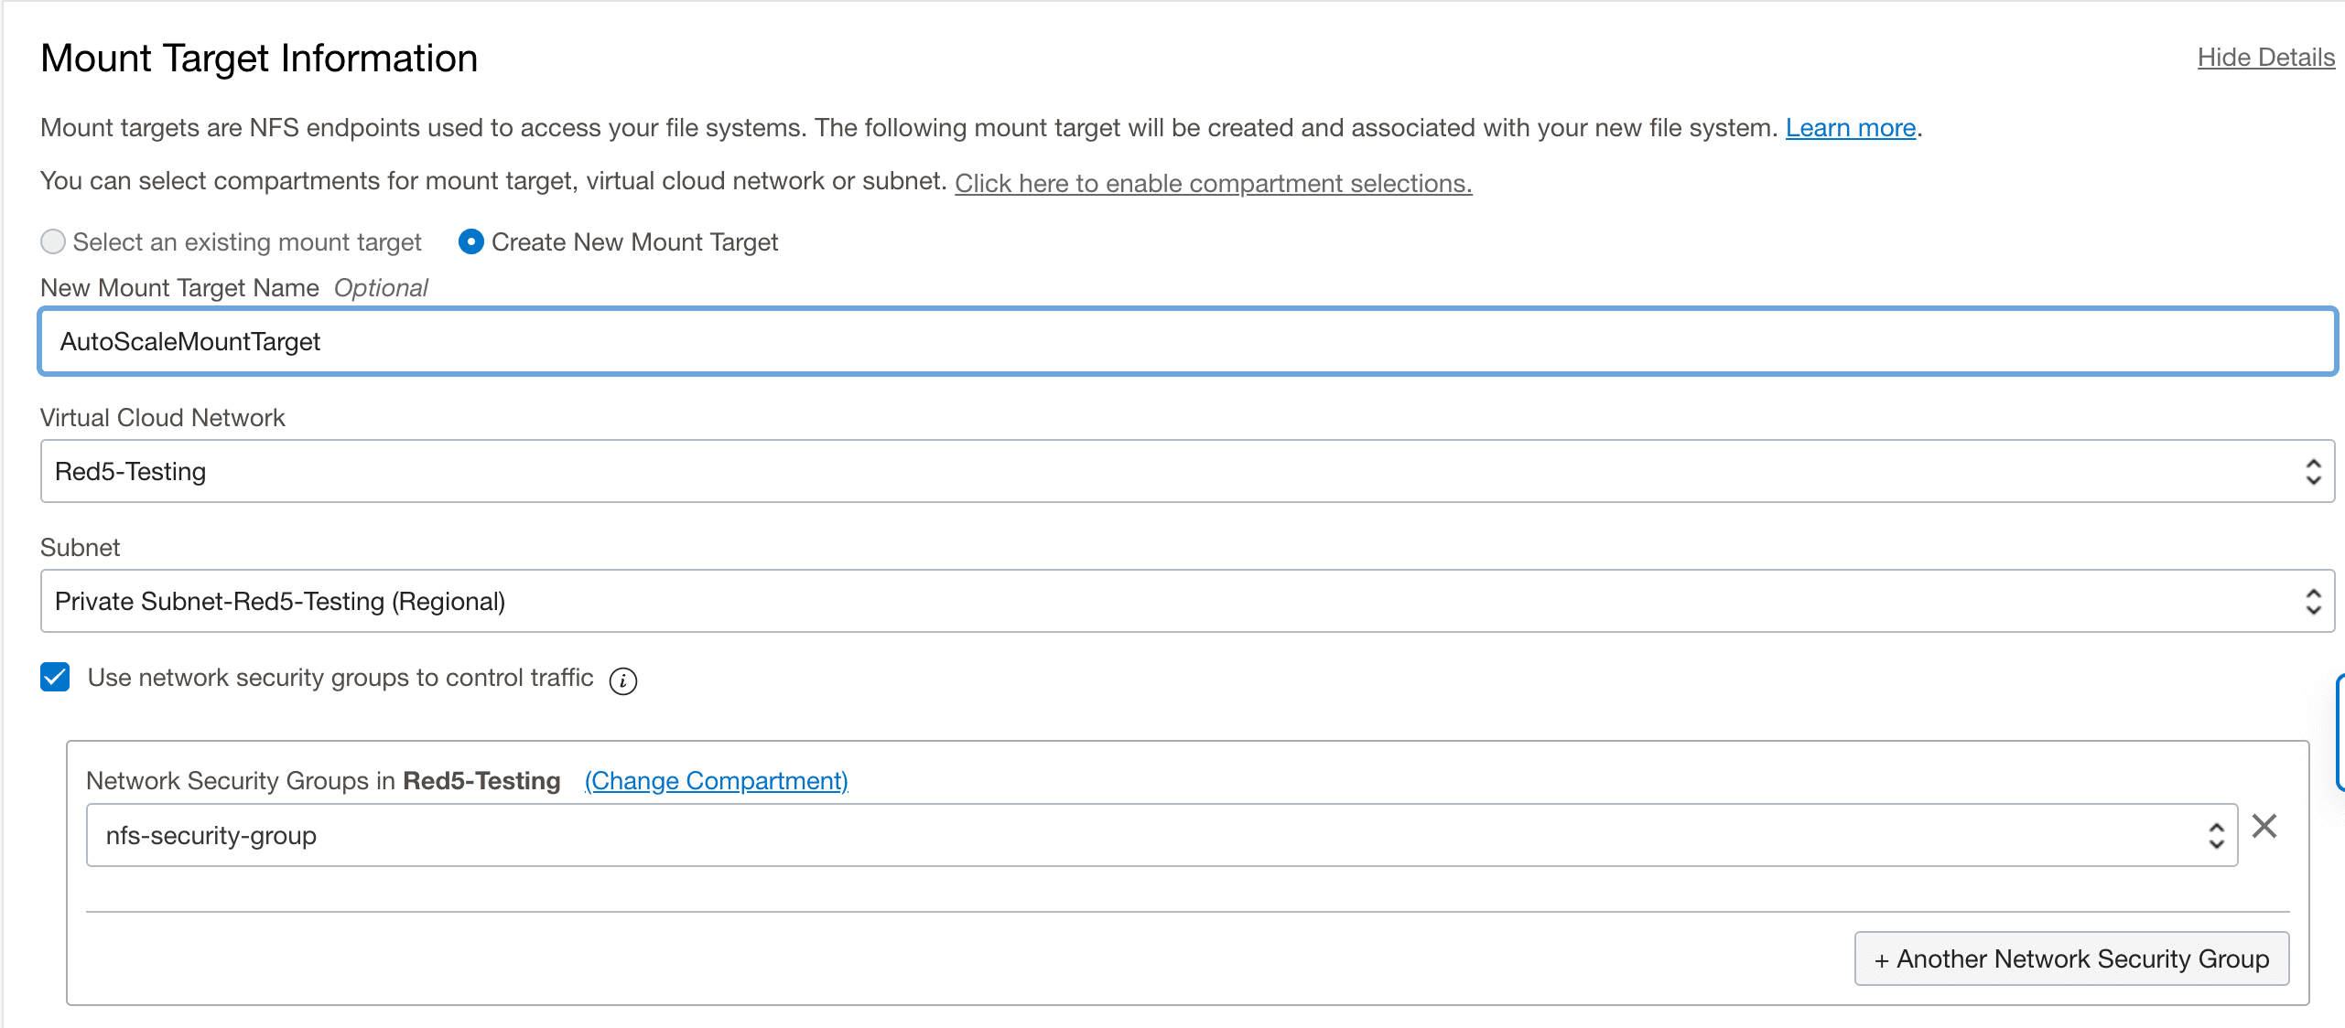Click the nfs-security-group selector arrows
Viewport: 2345px width, 1028px height.
(x=2216, y=836)
